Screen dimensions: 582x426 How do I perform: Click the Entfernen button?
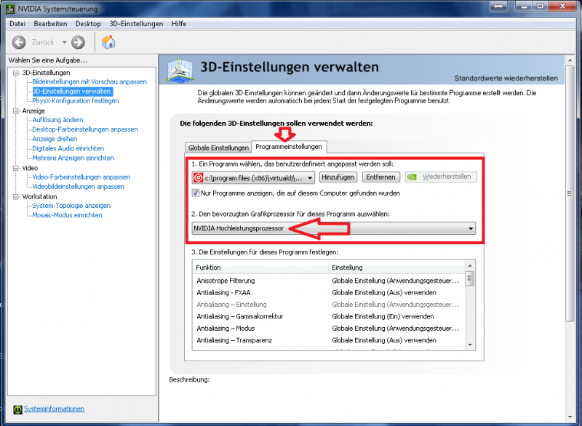(x=380, y=177)
